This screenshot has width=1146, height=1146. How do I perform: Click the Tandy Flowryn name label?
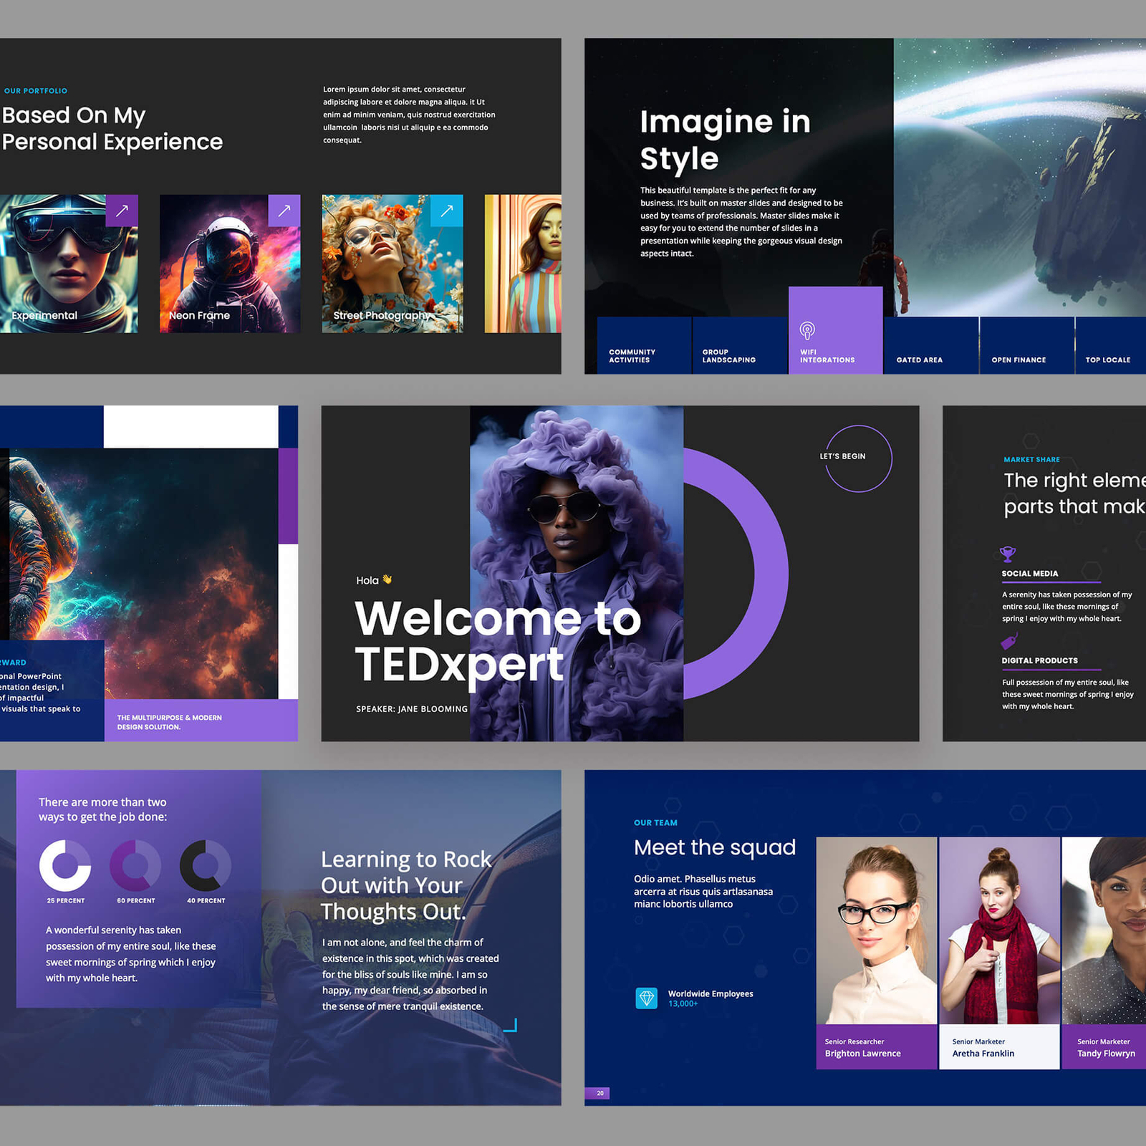click(x=1104, y=1047)
